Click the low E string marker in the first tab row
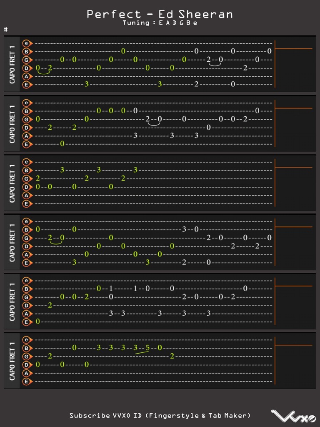This screenshot has height=427, width=320. click(27, 85)
